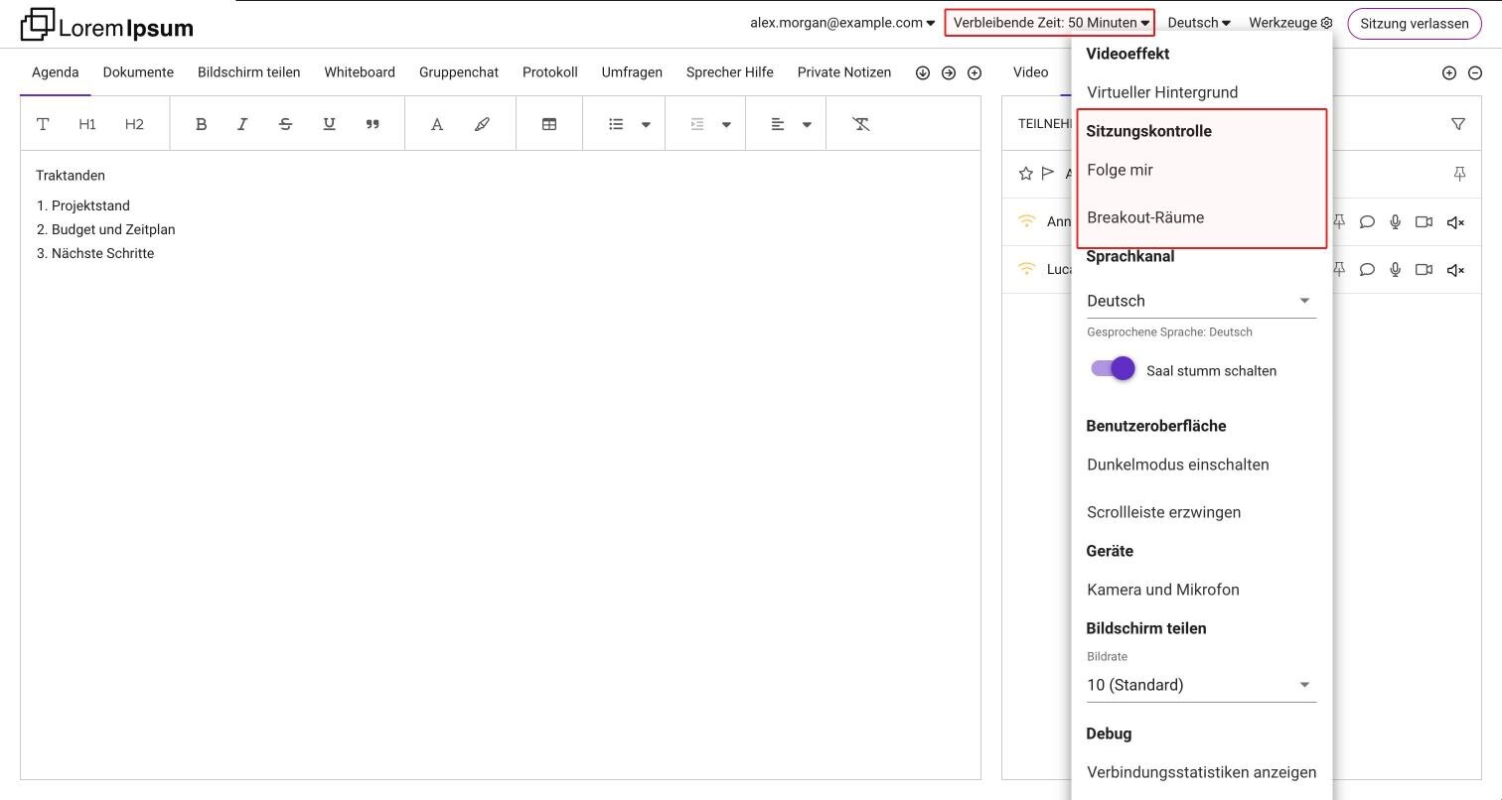The width and height of the screenshot is (1502, 800).
Task: Select the highlighter tool
Action: [482, 124]
